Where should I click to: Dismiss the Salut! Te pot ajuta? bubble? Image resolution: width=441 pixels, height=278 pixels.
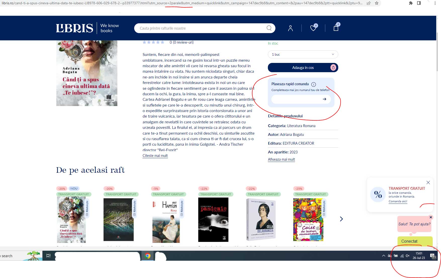[x=431, y=217]
